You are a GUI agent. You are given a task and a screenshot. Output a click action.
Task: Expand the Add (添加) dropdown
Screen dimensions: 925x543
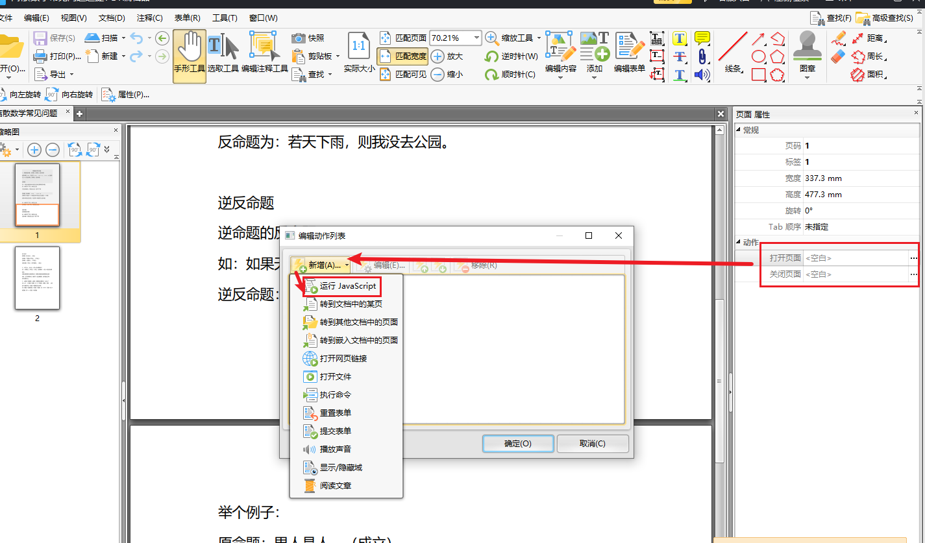click(x=594, y=78)
